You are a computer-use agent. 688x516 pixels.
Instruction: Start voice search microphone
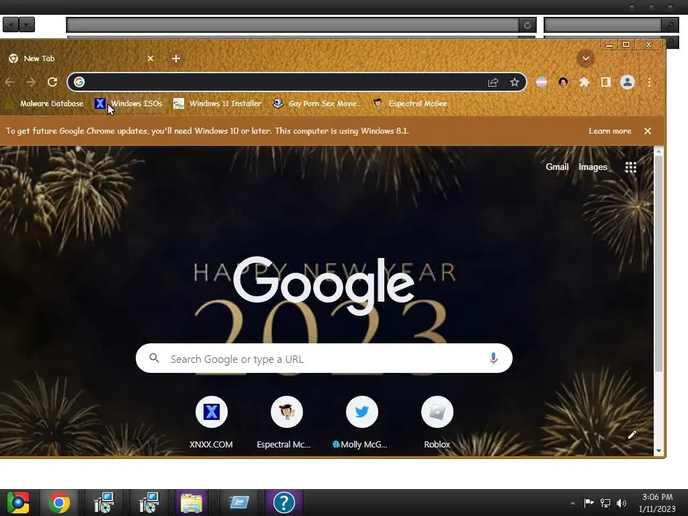point(493,359)
